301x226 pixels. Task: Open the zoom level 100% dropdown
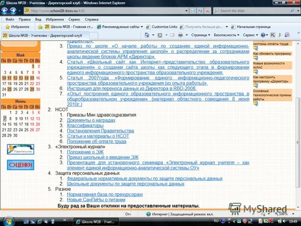click(x=293, y=214)
